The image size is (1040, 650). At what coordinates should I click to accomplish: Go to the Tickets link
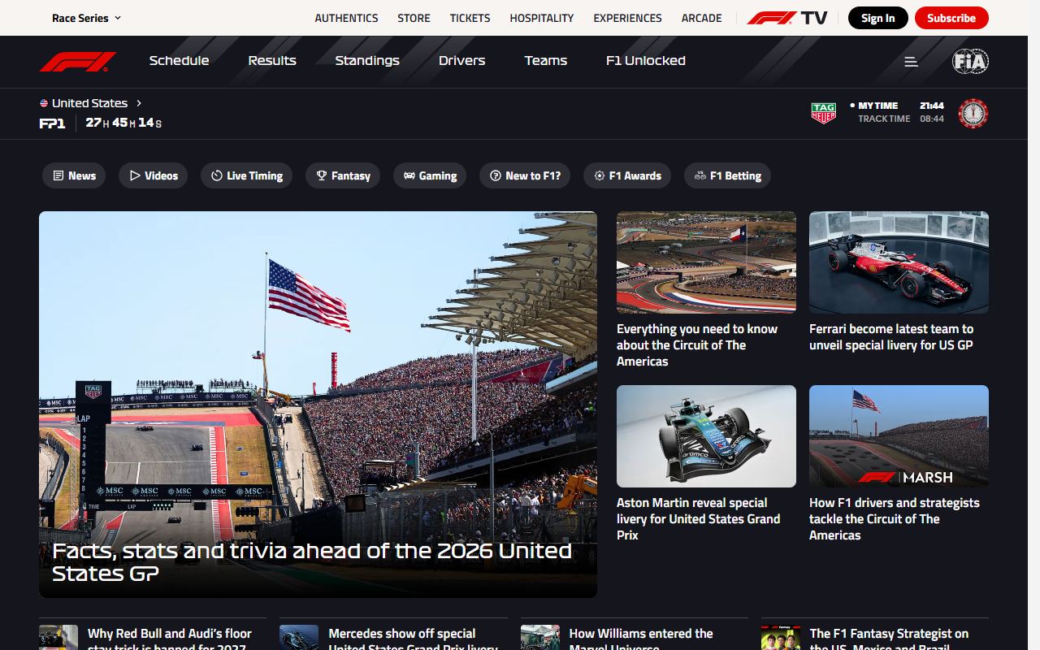(x=470, y=18)
